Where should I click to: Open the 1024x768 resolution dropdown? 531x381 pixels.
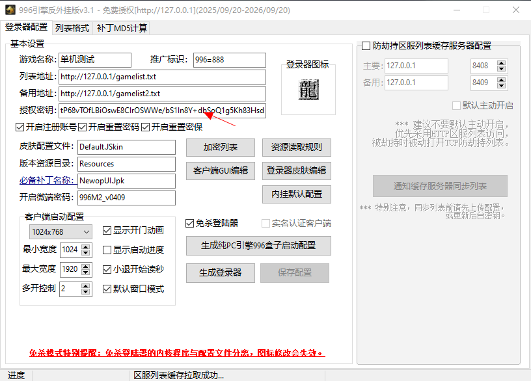coord(60,231)
